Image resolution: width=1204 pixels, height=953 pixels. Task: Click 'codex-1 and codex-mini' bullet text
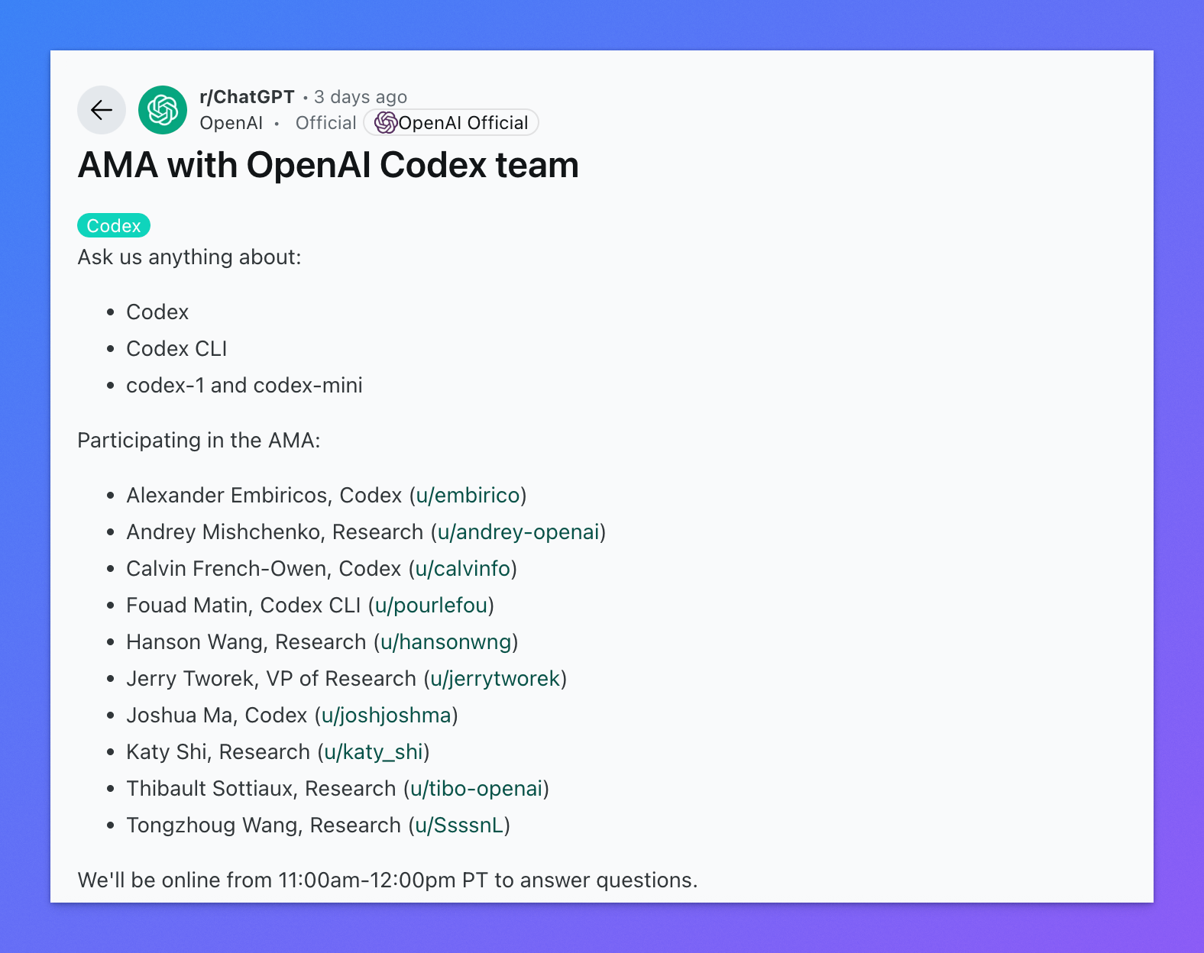(x=244, y=386)
